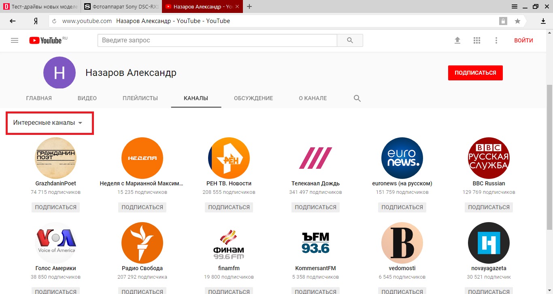Click the 208 555 подписчиков count
This screenshot has height=294, width=553.
pos(229,192)
